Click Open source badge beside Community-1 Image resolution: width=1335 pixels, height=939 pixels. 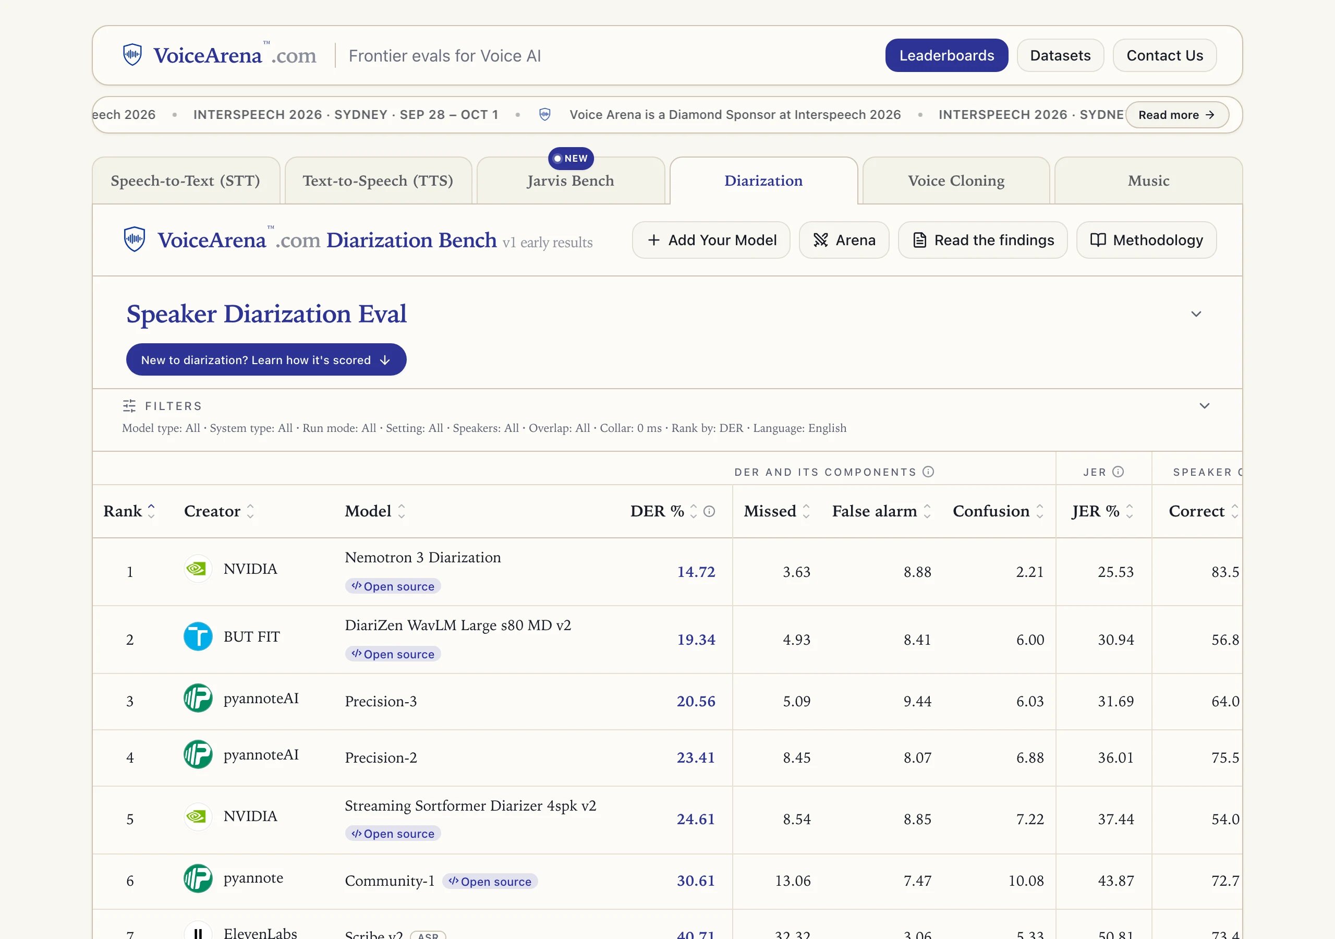490,882
